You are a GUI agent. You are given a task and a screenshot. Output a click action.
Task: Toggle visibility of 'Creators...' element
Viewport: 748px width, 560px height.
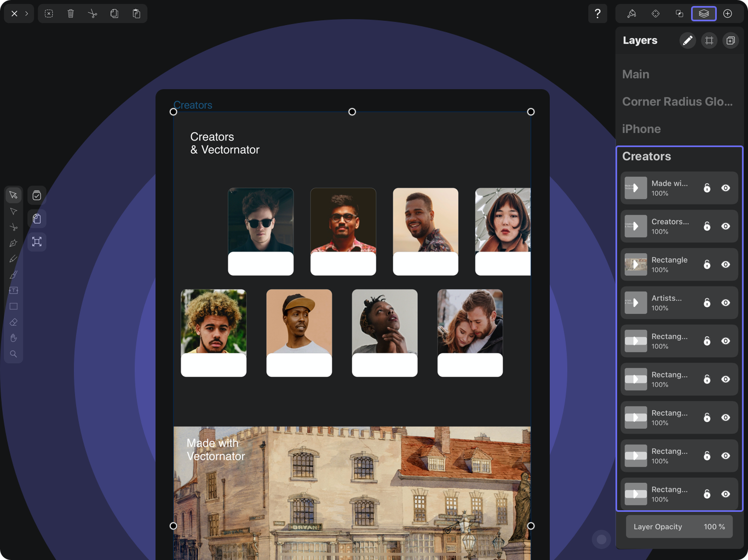[726, 226]
